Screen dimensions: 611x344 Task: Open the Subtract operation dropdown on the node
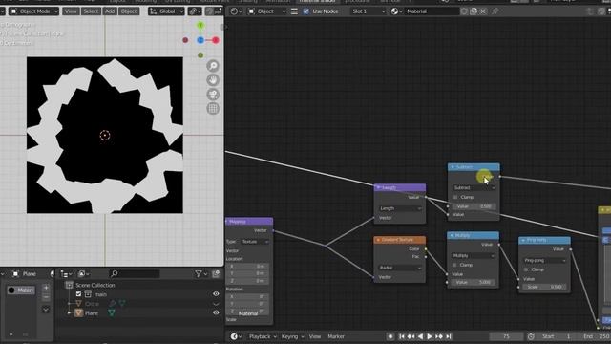pos(474,188)
